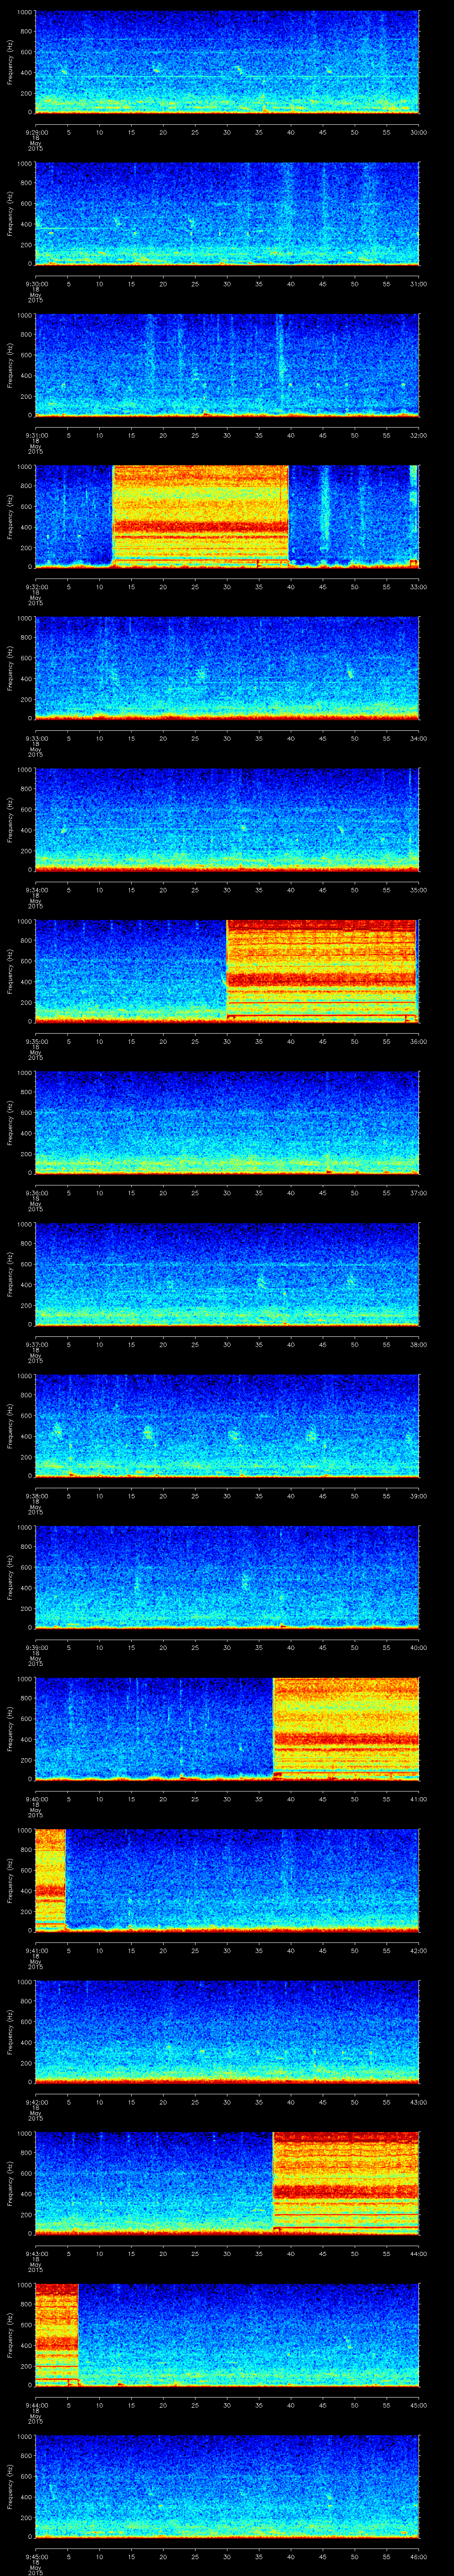The width and height of the screenshot is (454, 2576).
Task: Select the noise block in the 9:40:00 spectrogram
Action: tap(345, 1728)
